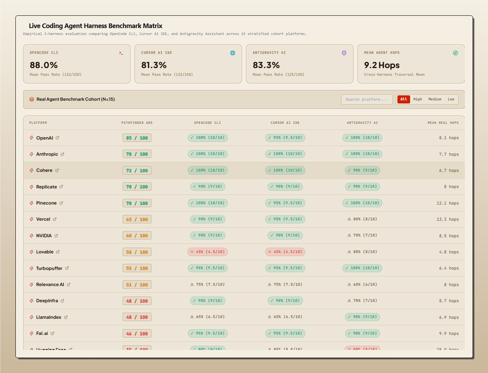Click Fal.ai's 46 / 100 score badge
The height and width of the screenshot is (373, 488).
click(x=137, y=334)
